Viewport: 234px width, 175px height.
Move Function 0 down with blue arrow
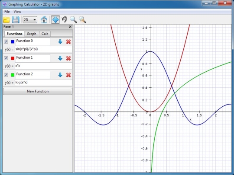point(60,41)
